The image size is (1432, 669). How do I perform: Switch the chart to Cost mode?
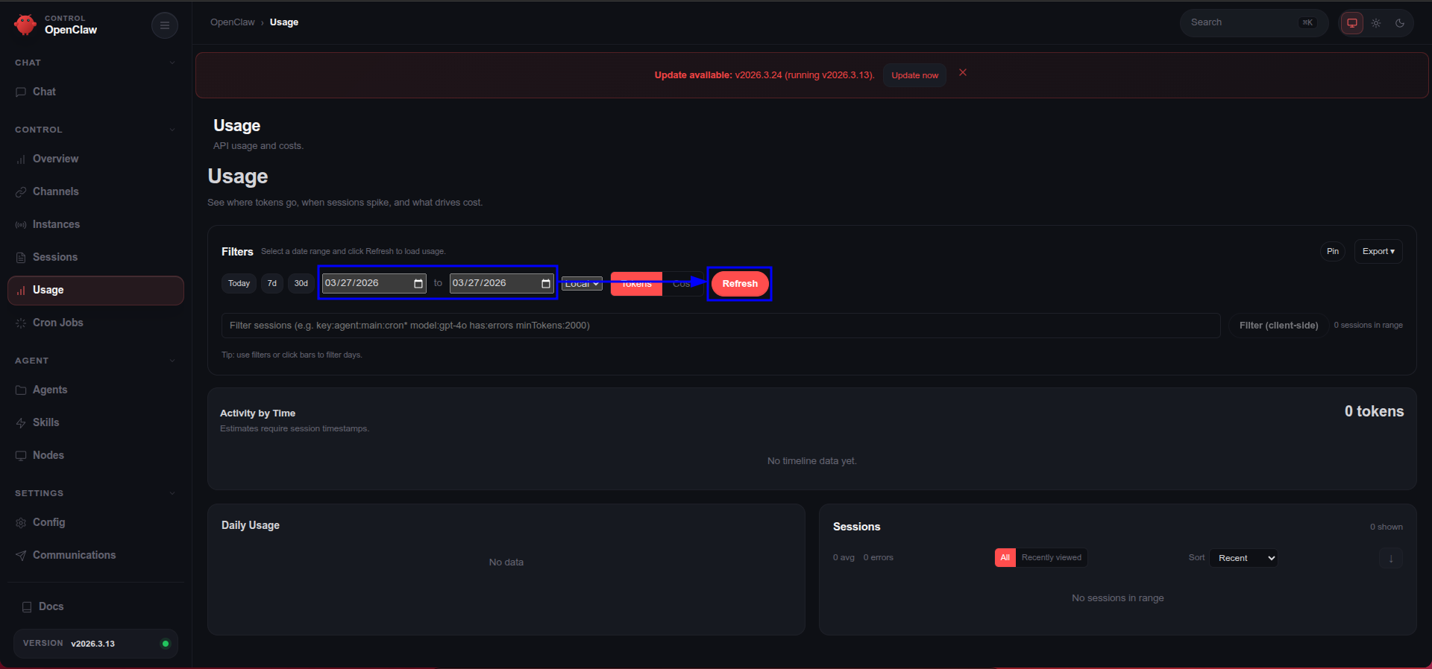[681, 284]
